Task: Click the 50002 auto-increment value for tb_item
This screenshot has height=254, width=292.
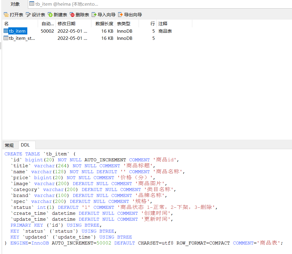Action: 47,31
